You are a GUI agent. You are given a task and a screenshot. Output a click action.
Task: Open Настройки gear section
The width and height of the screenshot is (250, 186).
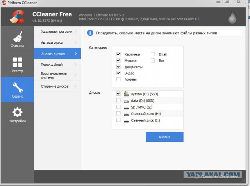pyautogui.click(x=17, y=115)
